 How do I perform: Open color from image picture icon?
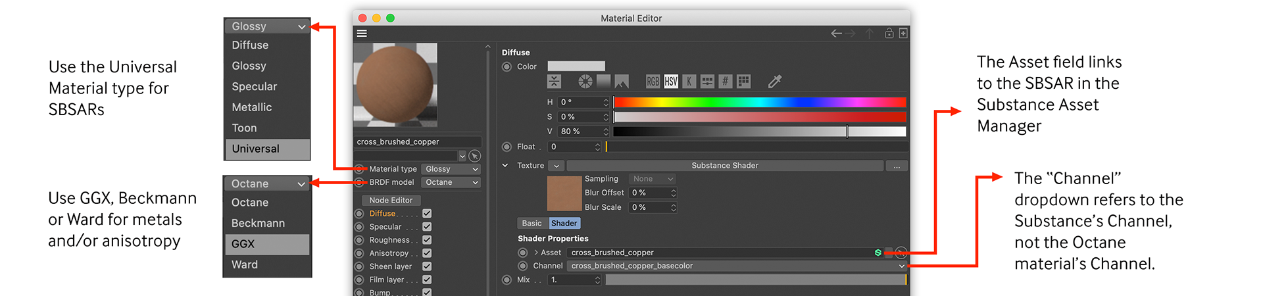click(x=621, y=82)
